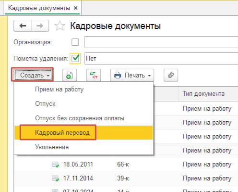Image resolution: width=238 pixels, height=192 pixels.
Task: Open the Дт/Кт postings icon
Action: coord(94,75)
